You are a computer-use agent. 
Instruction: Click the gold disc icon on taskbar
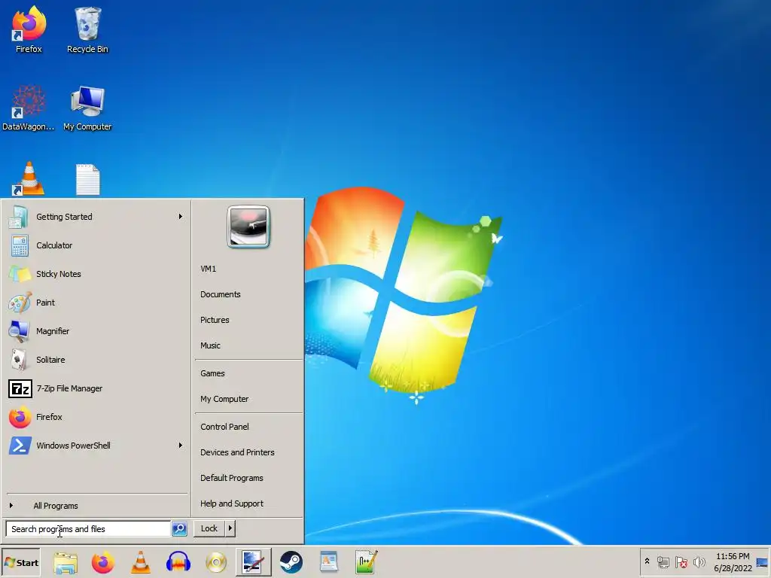[x=216, y=563]
